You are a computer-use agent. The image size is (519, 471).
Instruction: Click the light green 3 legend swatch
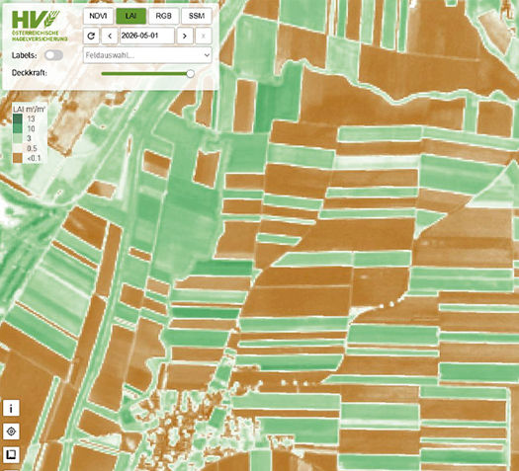pos(18,138)
